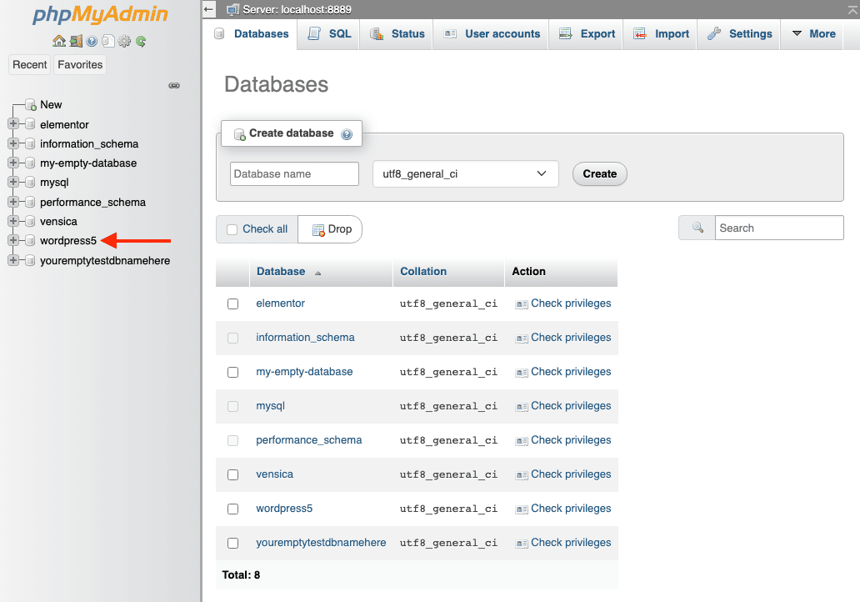Click the server icon in breadcrumb

(233, 9)
